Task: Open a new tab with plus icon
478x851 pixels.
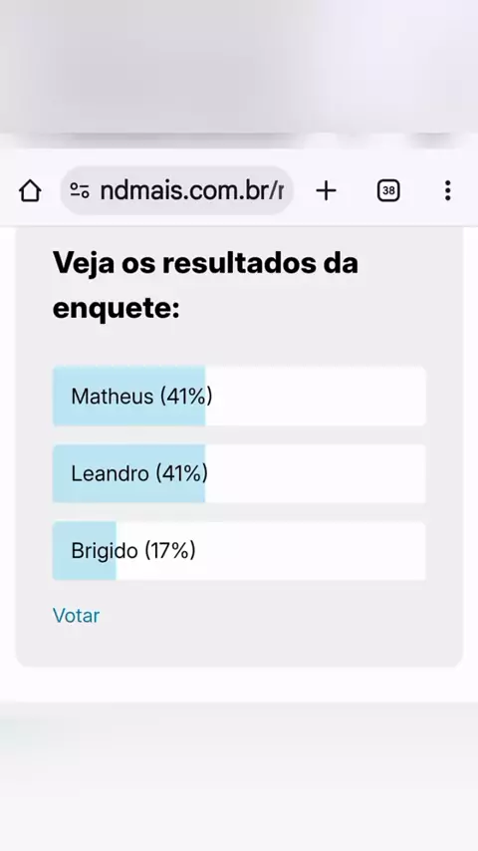Action: (326, 190)
